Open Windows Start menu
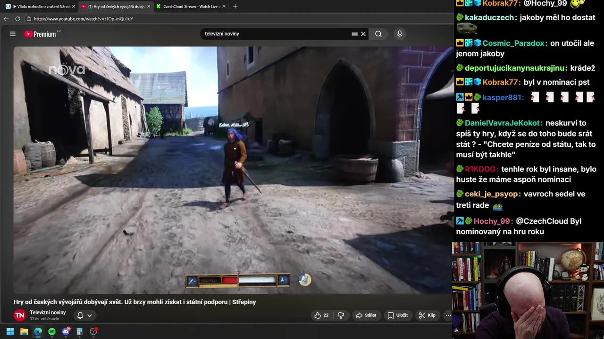 [x=10, y=331]
